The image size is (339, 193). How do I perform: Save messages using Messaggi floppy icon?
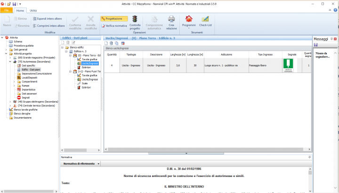click(x=315, y=45)
